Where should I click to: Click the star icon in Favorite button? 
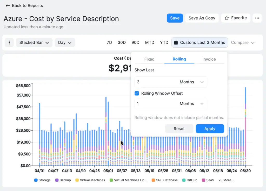[x=227, y=18]
